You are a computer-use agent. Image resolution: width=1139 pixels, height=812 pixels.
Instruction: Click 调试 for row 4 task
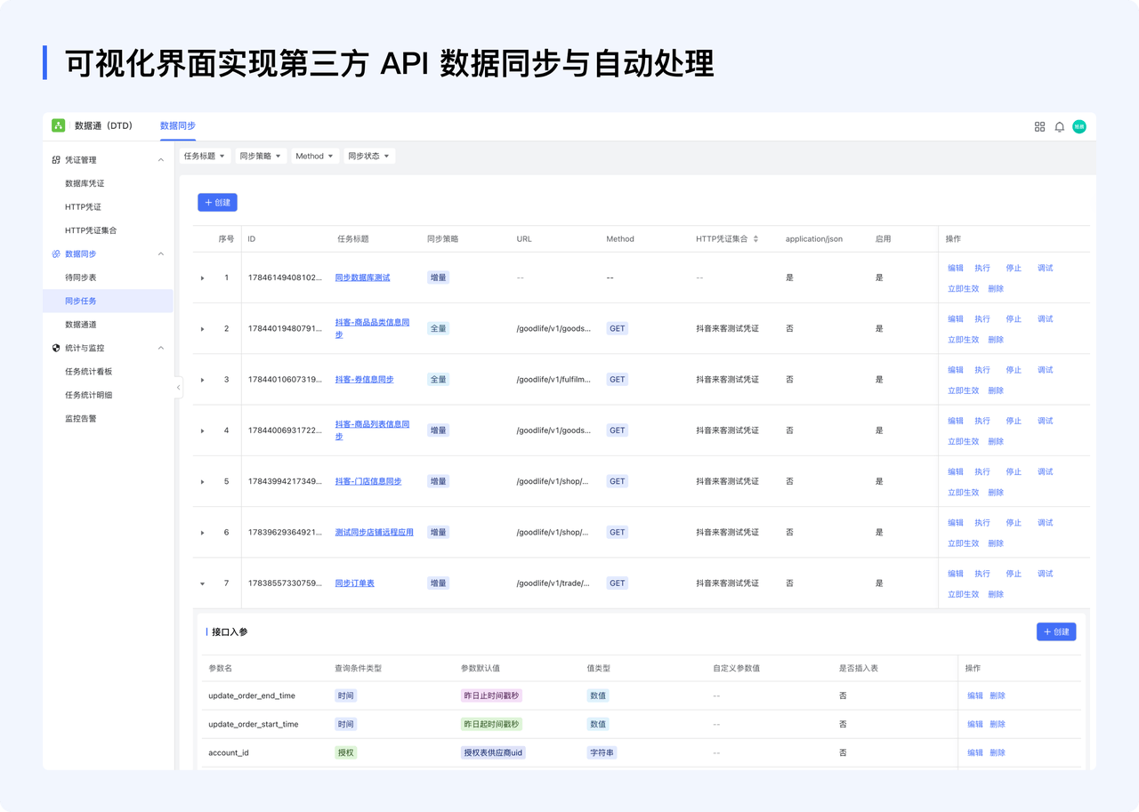(1046, 421)
